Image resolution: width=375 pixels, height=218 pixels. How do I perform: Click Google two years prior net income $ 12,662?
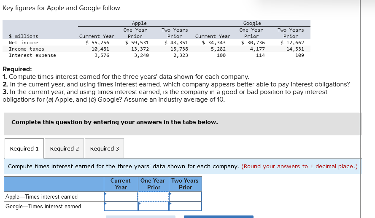coord(292,43)
